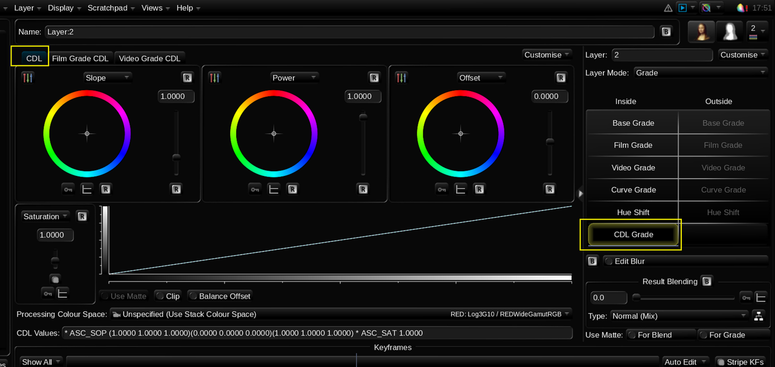Reset Saturation with its R button
Screen dimensions: 775x367
pos(82,216)
